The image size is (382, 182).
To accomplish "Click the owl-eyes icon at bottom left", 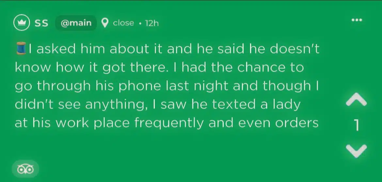I will 25,169.
